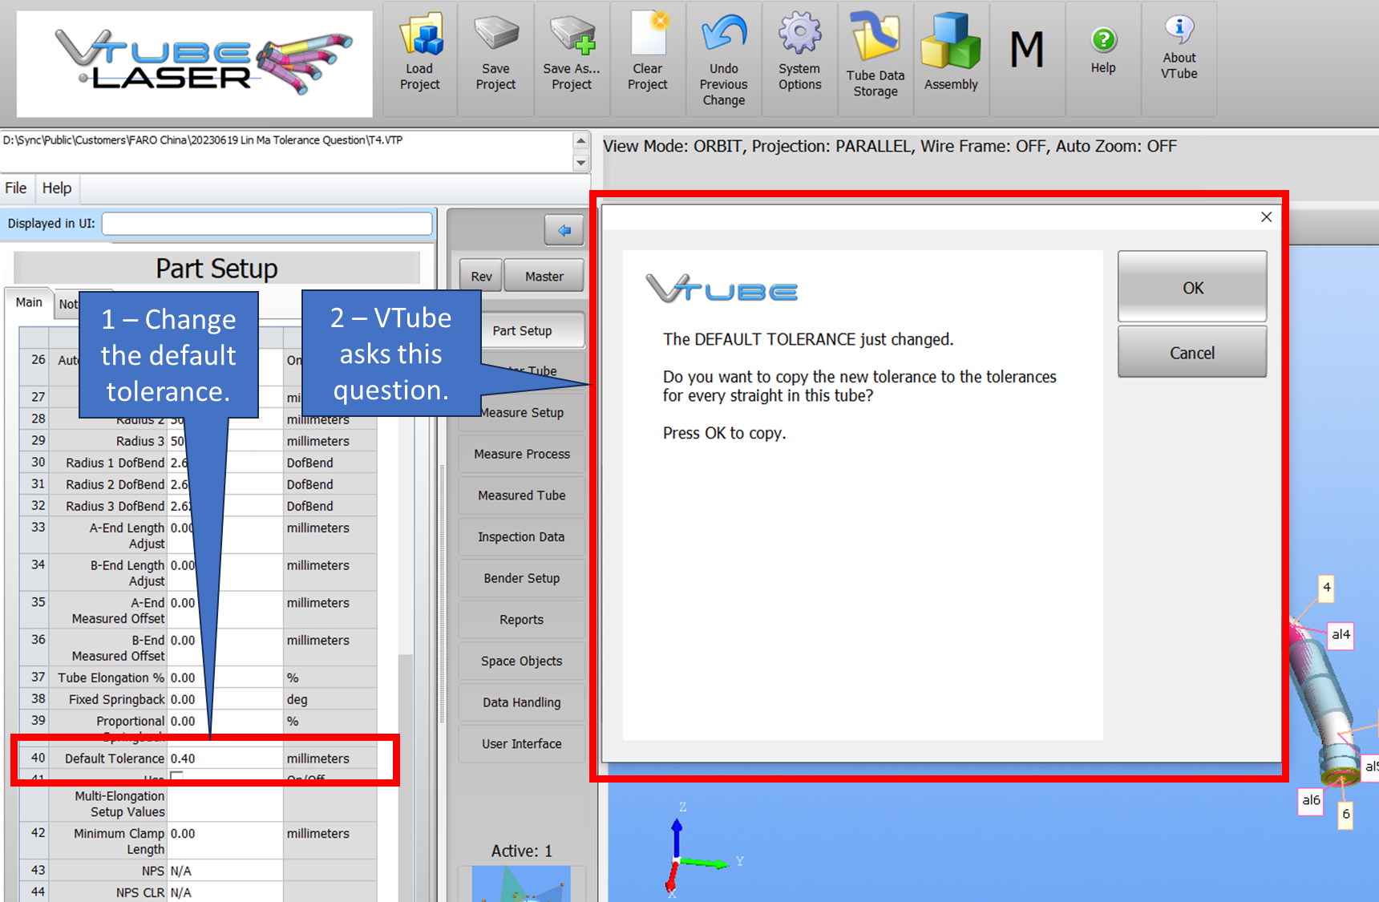Click Cancel in tolerance dialog

pyautogui.click(x=1192, y=352)
